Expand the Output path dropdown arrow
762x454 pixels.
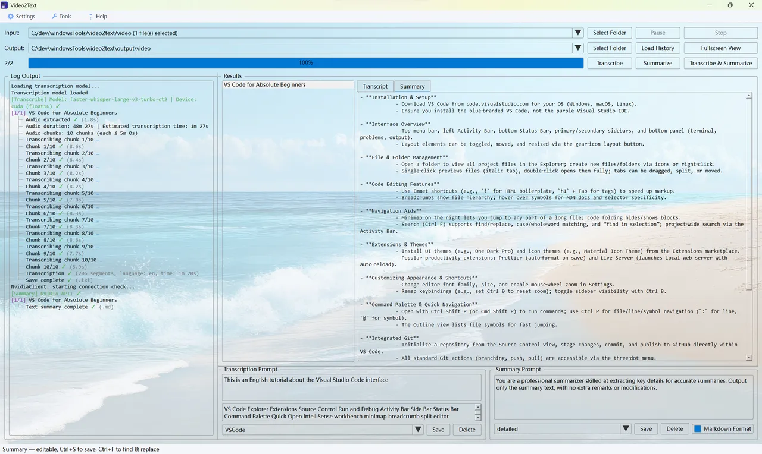[x=577, y=48]
